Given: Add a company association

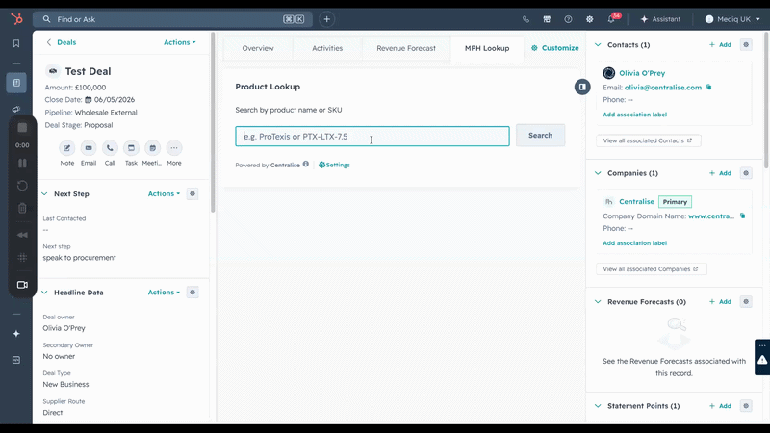Looking at the screenshot, I should click(720, 173).
